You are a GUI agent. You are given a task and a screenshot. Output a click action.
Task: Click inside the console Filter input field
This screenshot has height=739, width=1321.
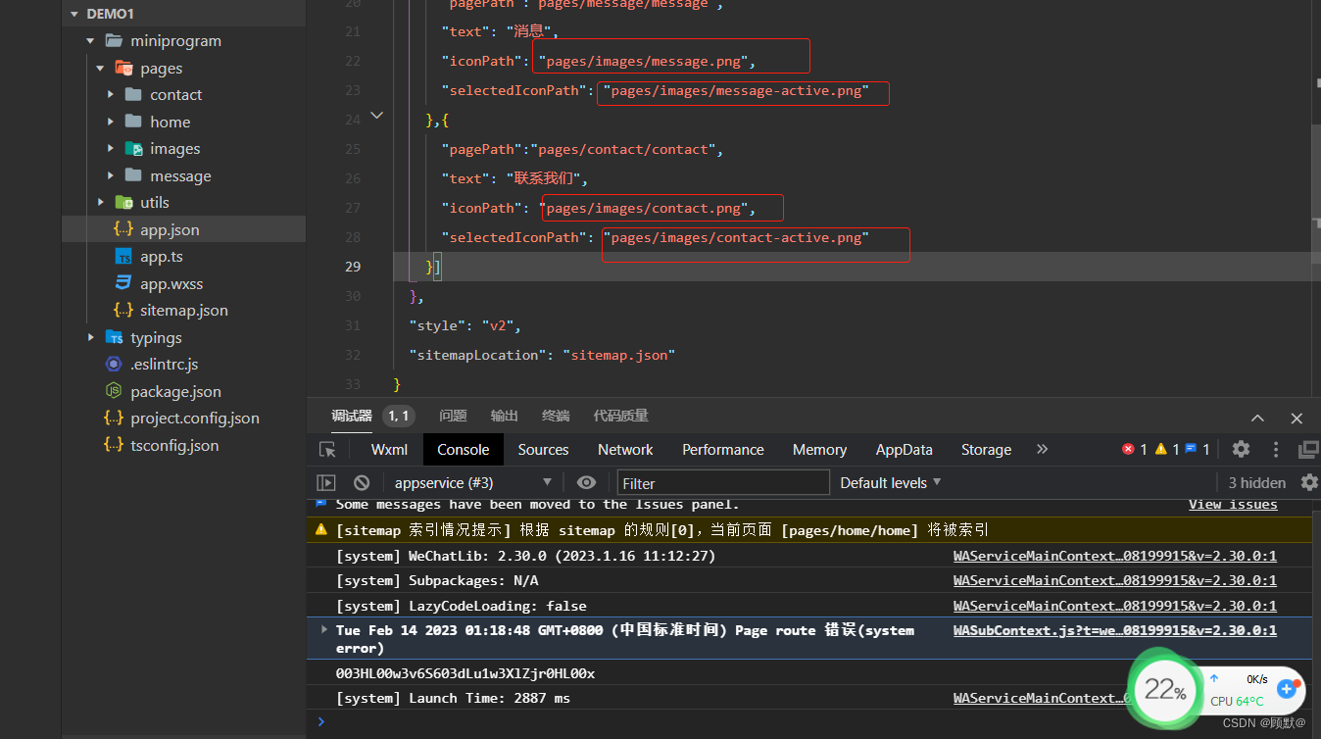pos(722,481)
